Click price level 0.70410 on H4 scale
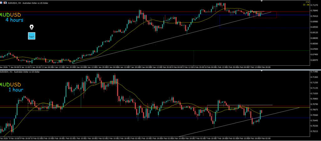Viewport: 321px width, 141px height. point(313,16)
